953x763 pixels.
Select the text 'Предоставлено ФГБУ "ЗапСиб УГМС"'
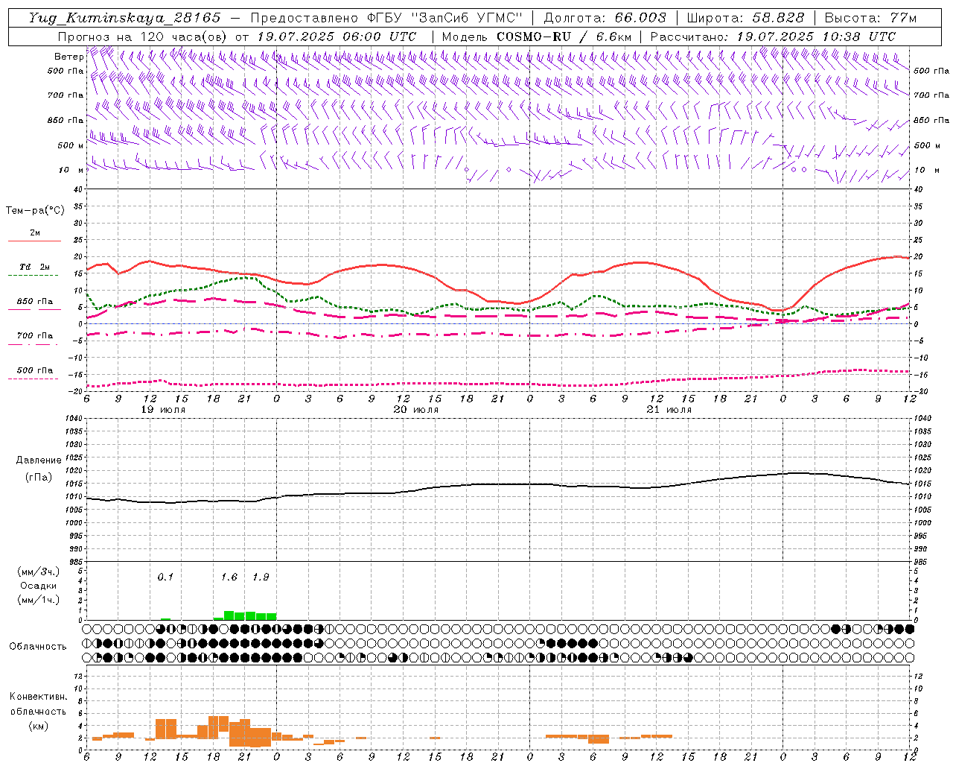[x=386, y=18]
